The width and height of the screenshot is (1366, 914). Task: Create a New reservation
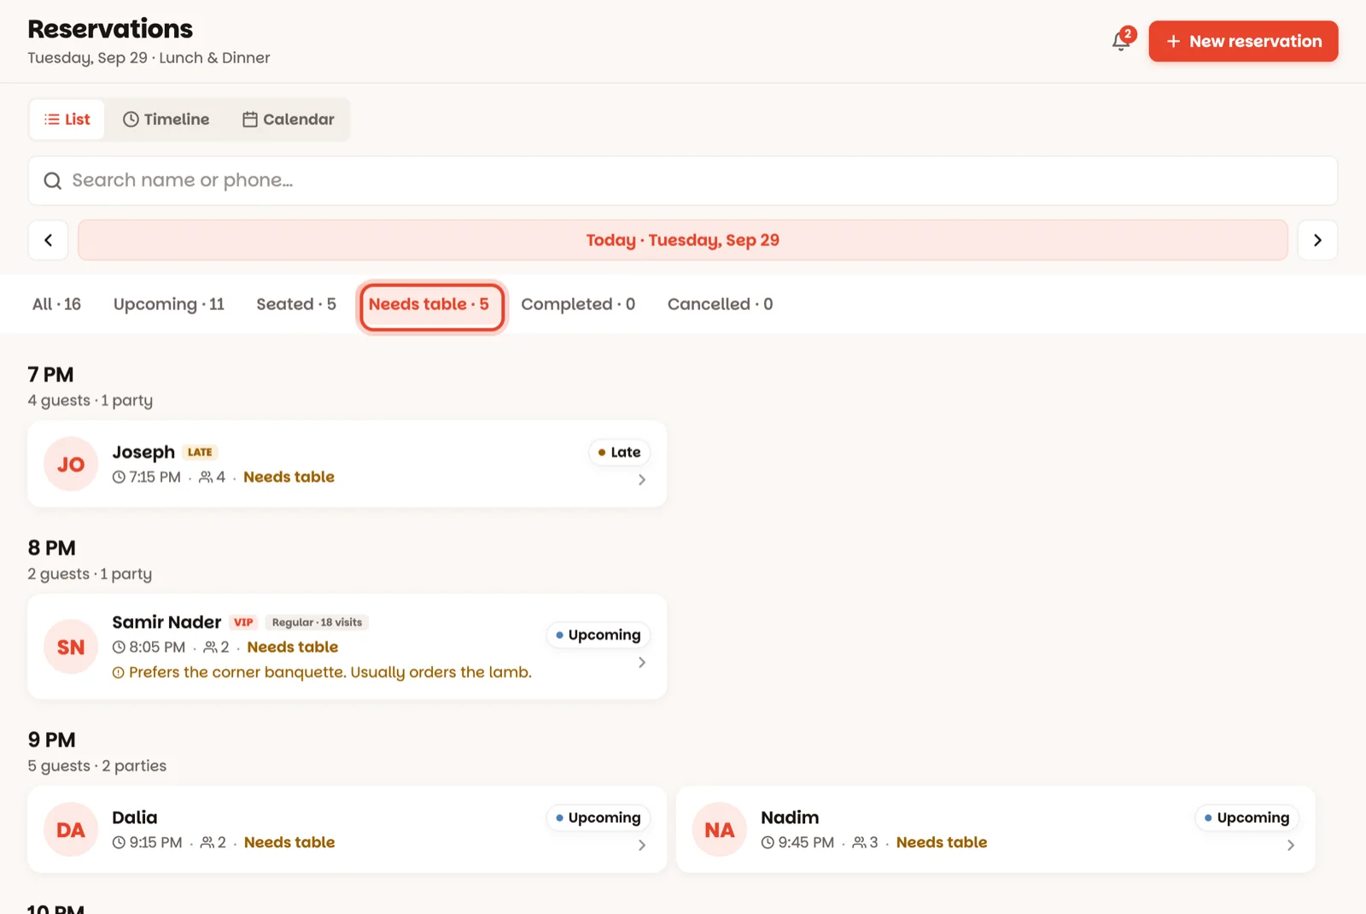1243,41
